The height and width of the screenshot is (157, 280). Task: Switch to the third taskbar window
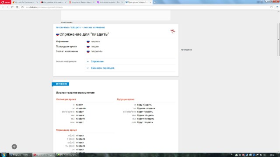point(67,155)
